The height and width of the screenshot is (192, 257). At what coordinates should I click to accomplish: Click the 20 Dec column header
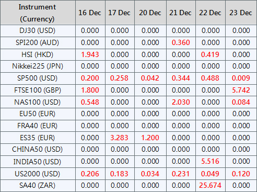(x=150, y=13)
